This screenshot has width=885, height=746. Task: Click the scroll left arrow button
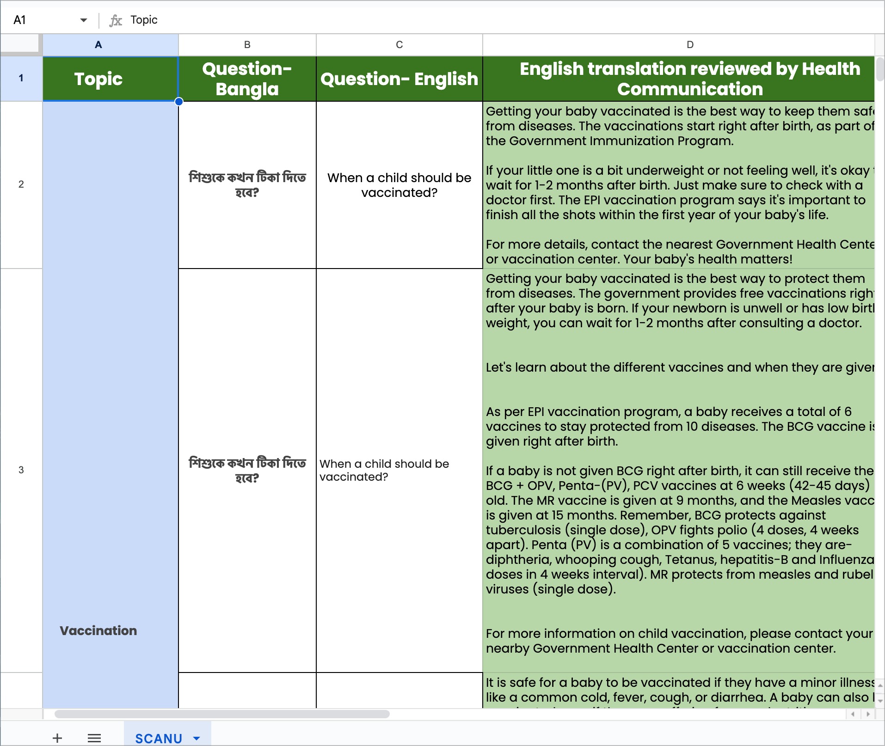click(x=853, y=714)
